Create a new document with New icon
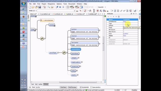Viewport: 161px width, 91px height. pos(30,7)
